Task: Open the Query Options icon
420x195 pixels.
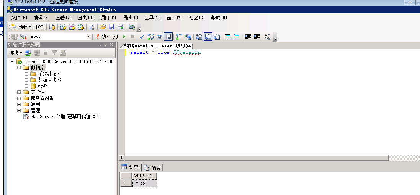Action: point(160,37)
